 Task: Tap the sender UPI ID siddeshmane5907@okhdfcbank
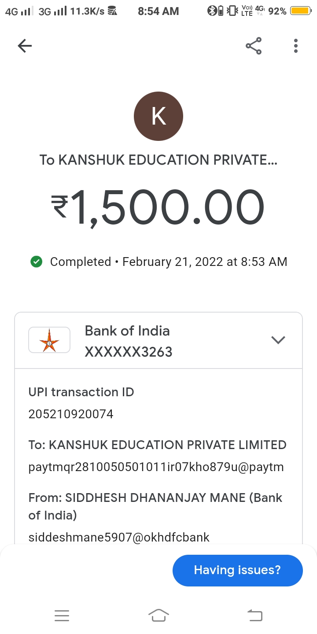click(119, 537)
